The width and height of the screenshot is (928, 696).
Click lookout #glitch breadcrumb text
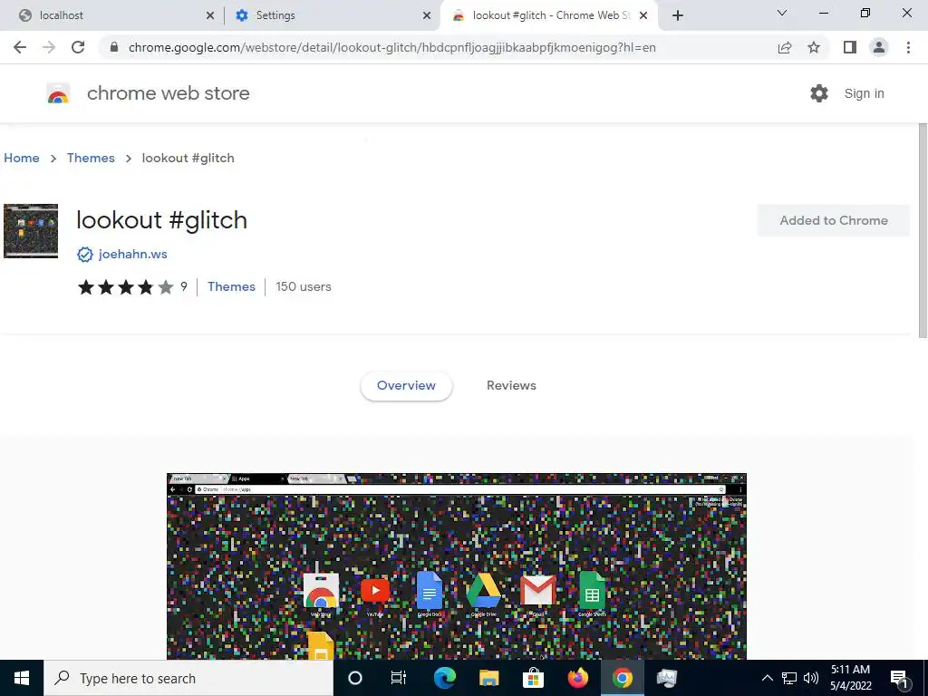188,158
